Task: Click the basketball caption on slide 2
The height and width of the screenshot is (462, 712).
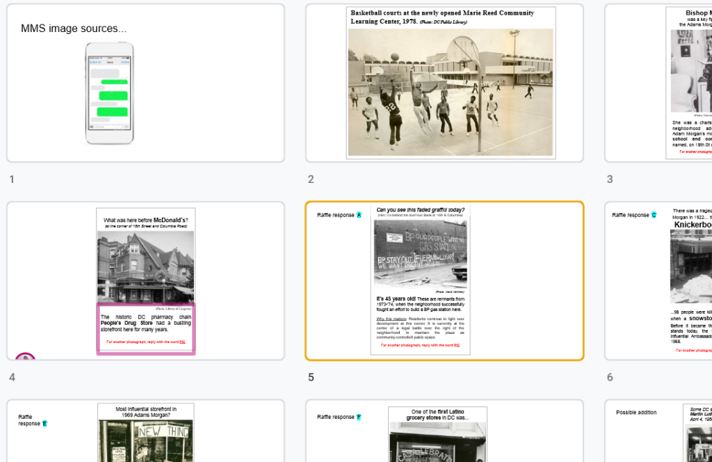Action: click(442, 17)
